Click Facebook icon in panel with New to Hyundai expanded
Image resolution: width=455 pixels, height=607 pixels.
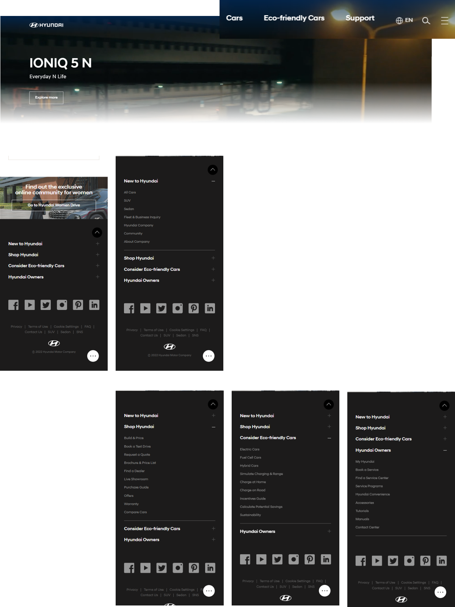click(129, 308)
